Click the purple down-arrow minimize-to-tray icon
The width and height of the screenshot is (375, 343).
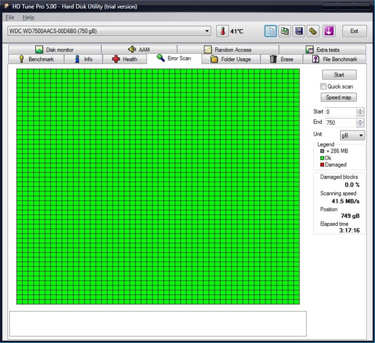coord(329,31)
